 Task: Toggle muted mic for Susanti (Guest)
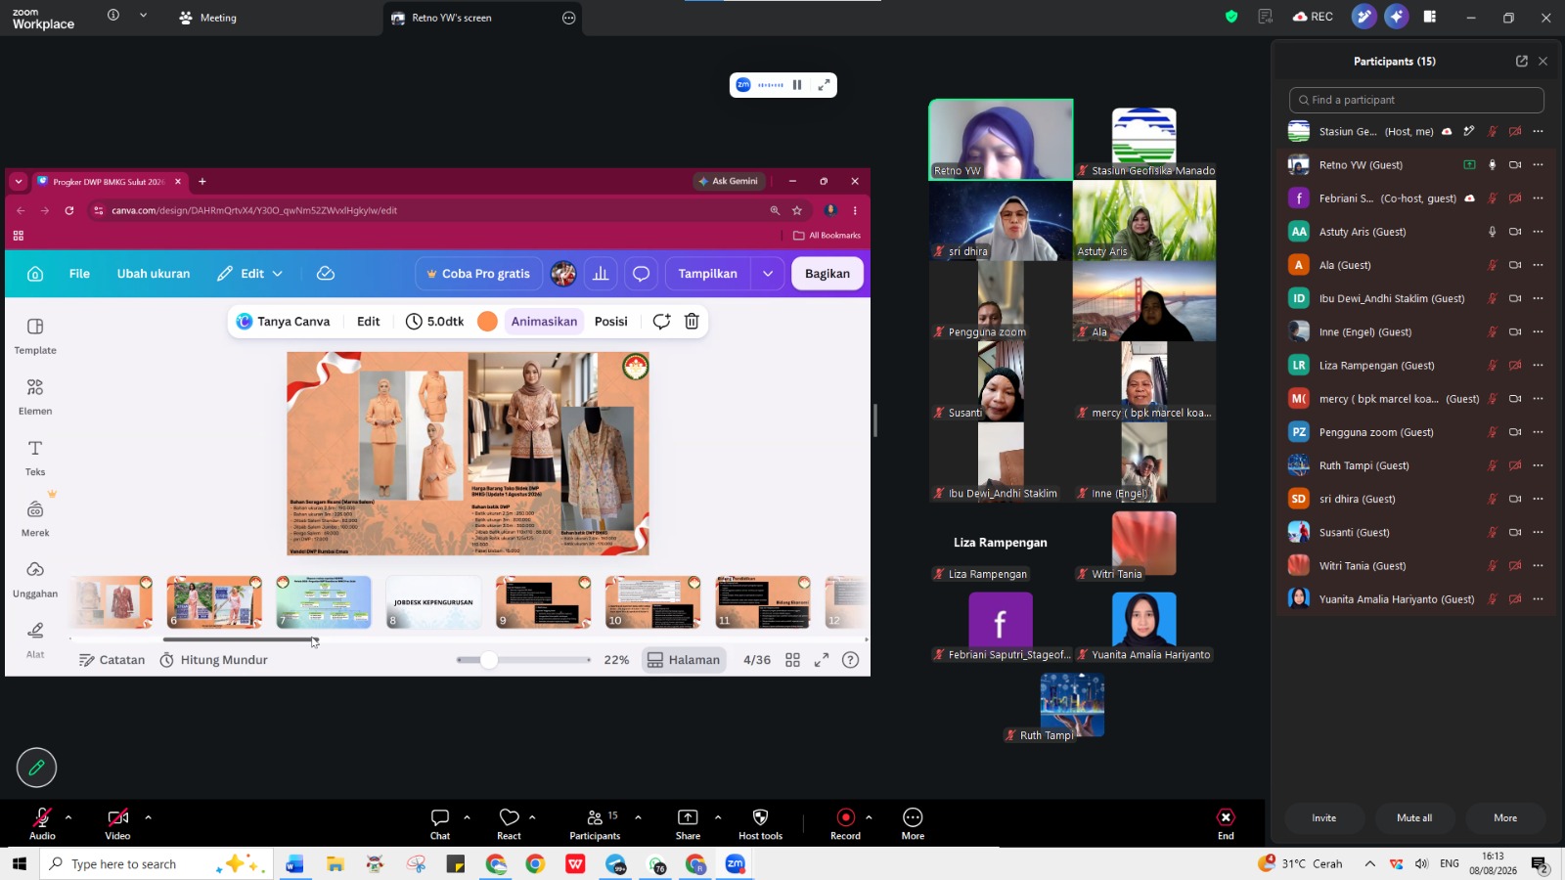[1493, 533]
